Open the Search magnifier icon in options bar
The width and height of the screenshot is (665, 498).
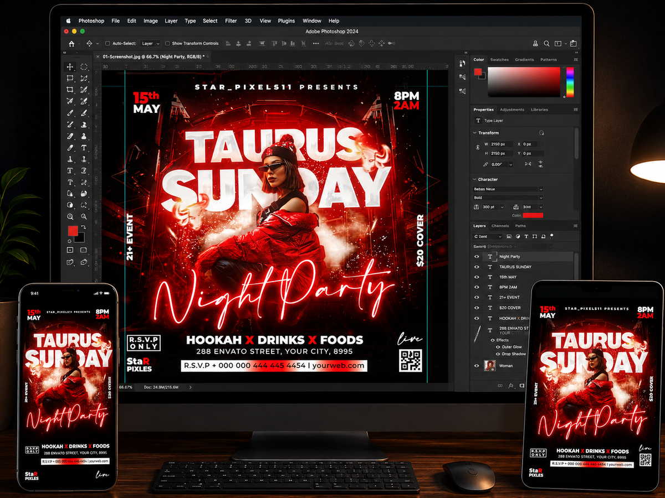[546, 43]
